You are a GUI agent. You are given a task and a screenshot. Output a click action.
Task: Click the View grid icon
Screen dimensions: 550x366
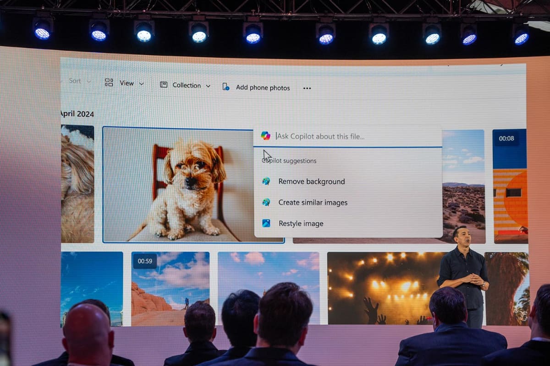pos(109,82)
